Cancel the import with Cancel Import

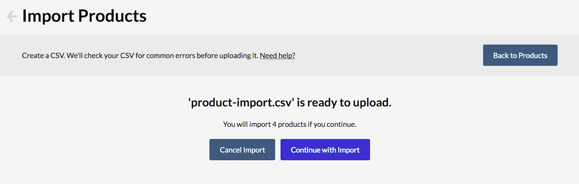[x=242, y=150]
